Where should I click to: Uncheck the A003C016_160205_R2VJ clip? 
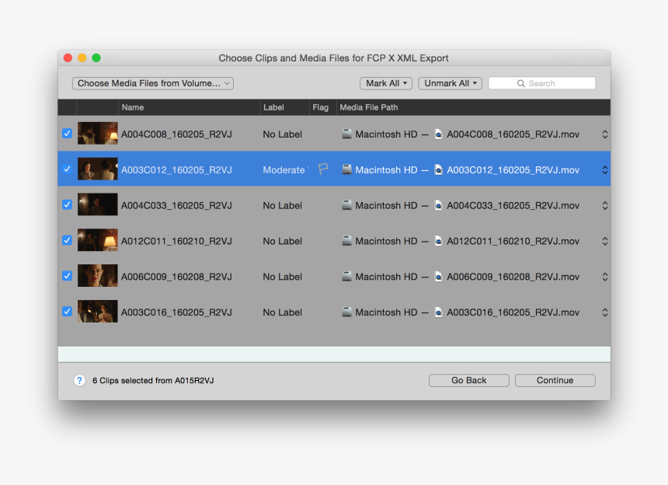67,312
